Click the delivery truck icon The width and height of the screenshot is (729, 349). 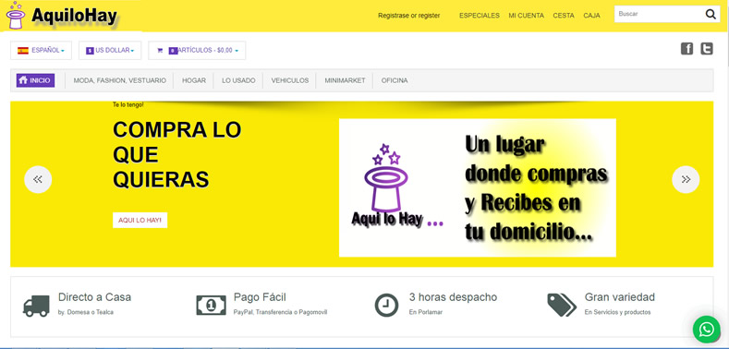pyautogui.click(x=36, y=307)
